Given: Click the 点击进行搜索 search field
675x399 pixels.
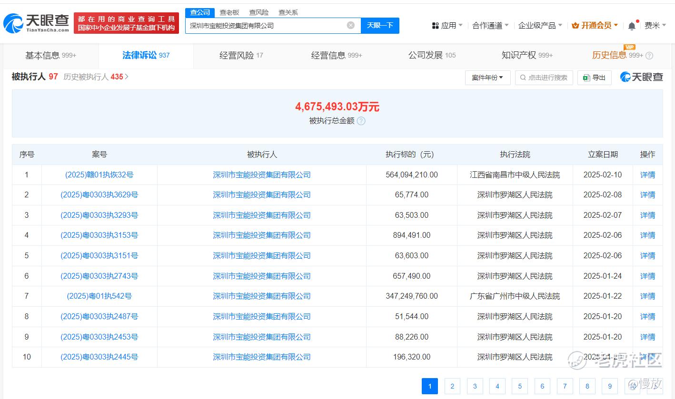Looking at the screenshot, I should pyautogui.click(x=544, y=78).
